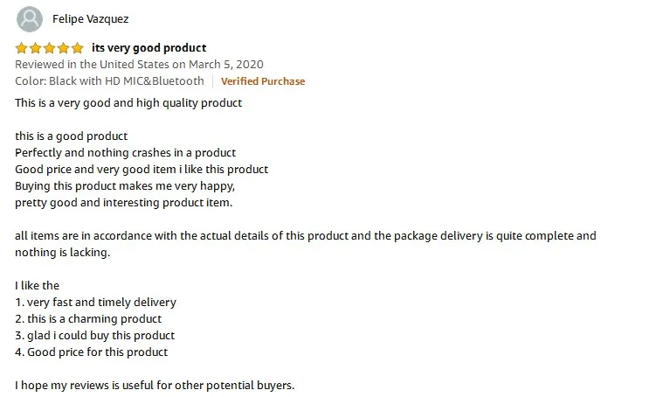Click the Verified Purchase label

point(263,81)
